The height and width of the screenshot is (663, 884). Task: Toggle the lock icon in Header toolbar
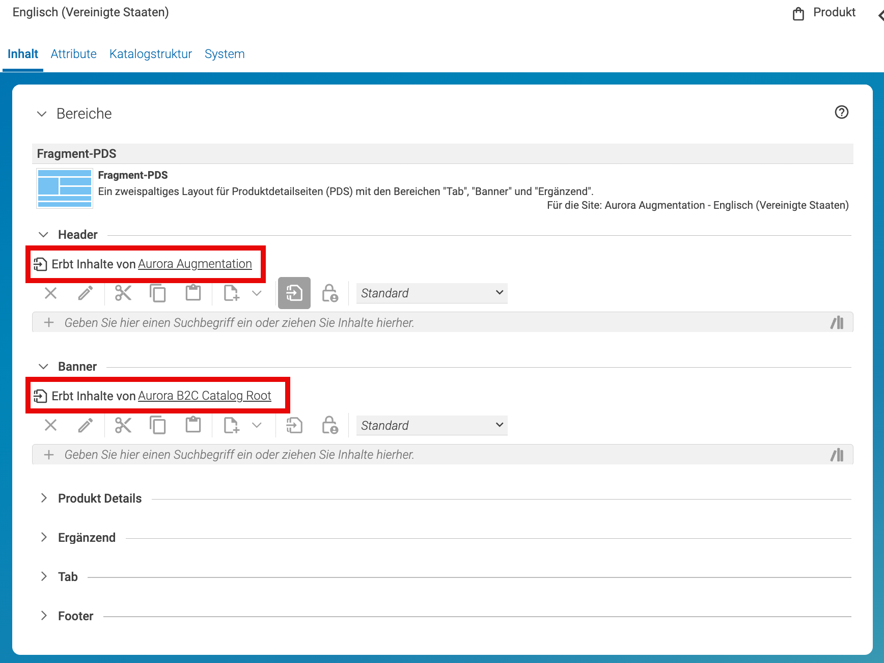(x=330, y=293)
